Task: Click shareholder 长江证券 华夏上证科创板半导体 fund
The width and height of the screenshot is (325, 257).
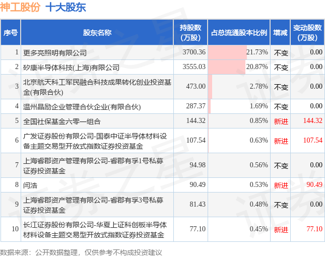Action: click(x=95, y=229)
